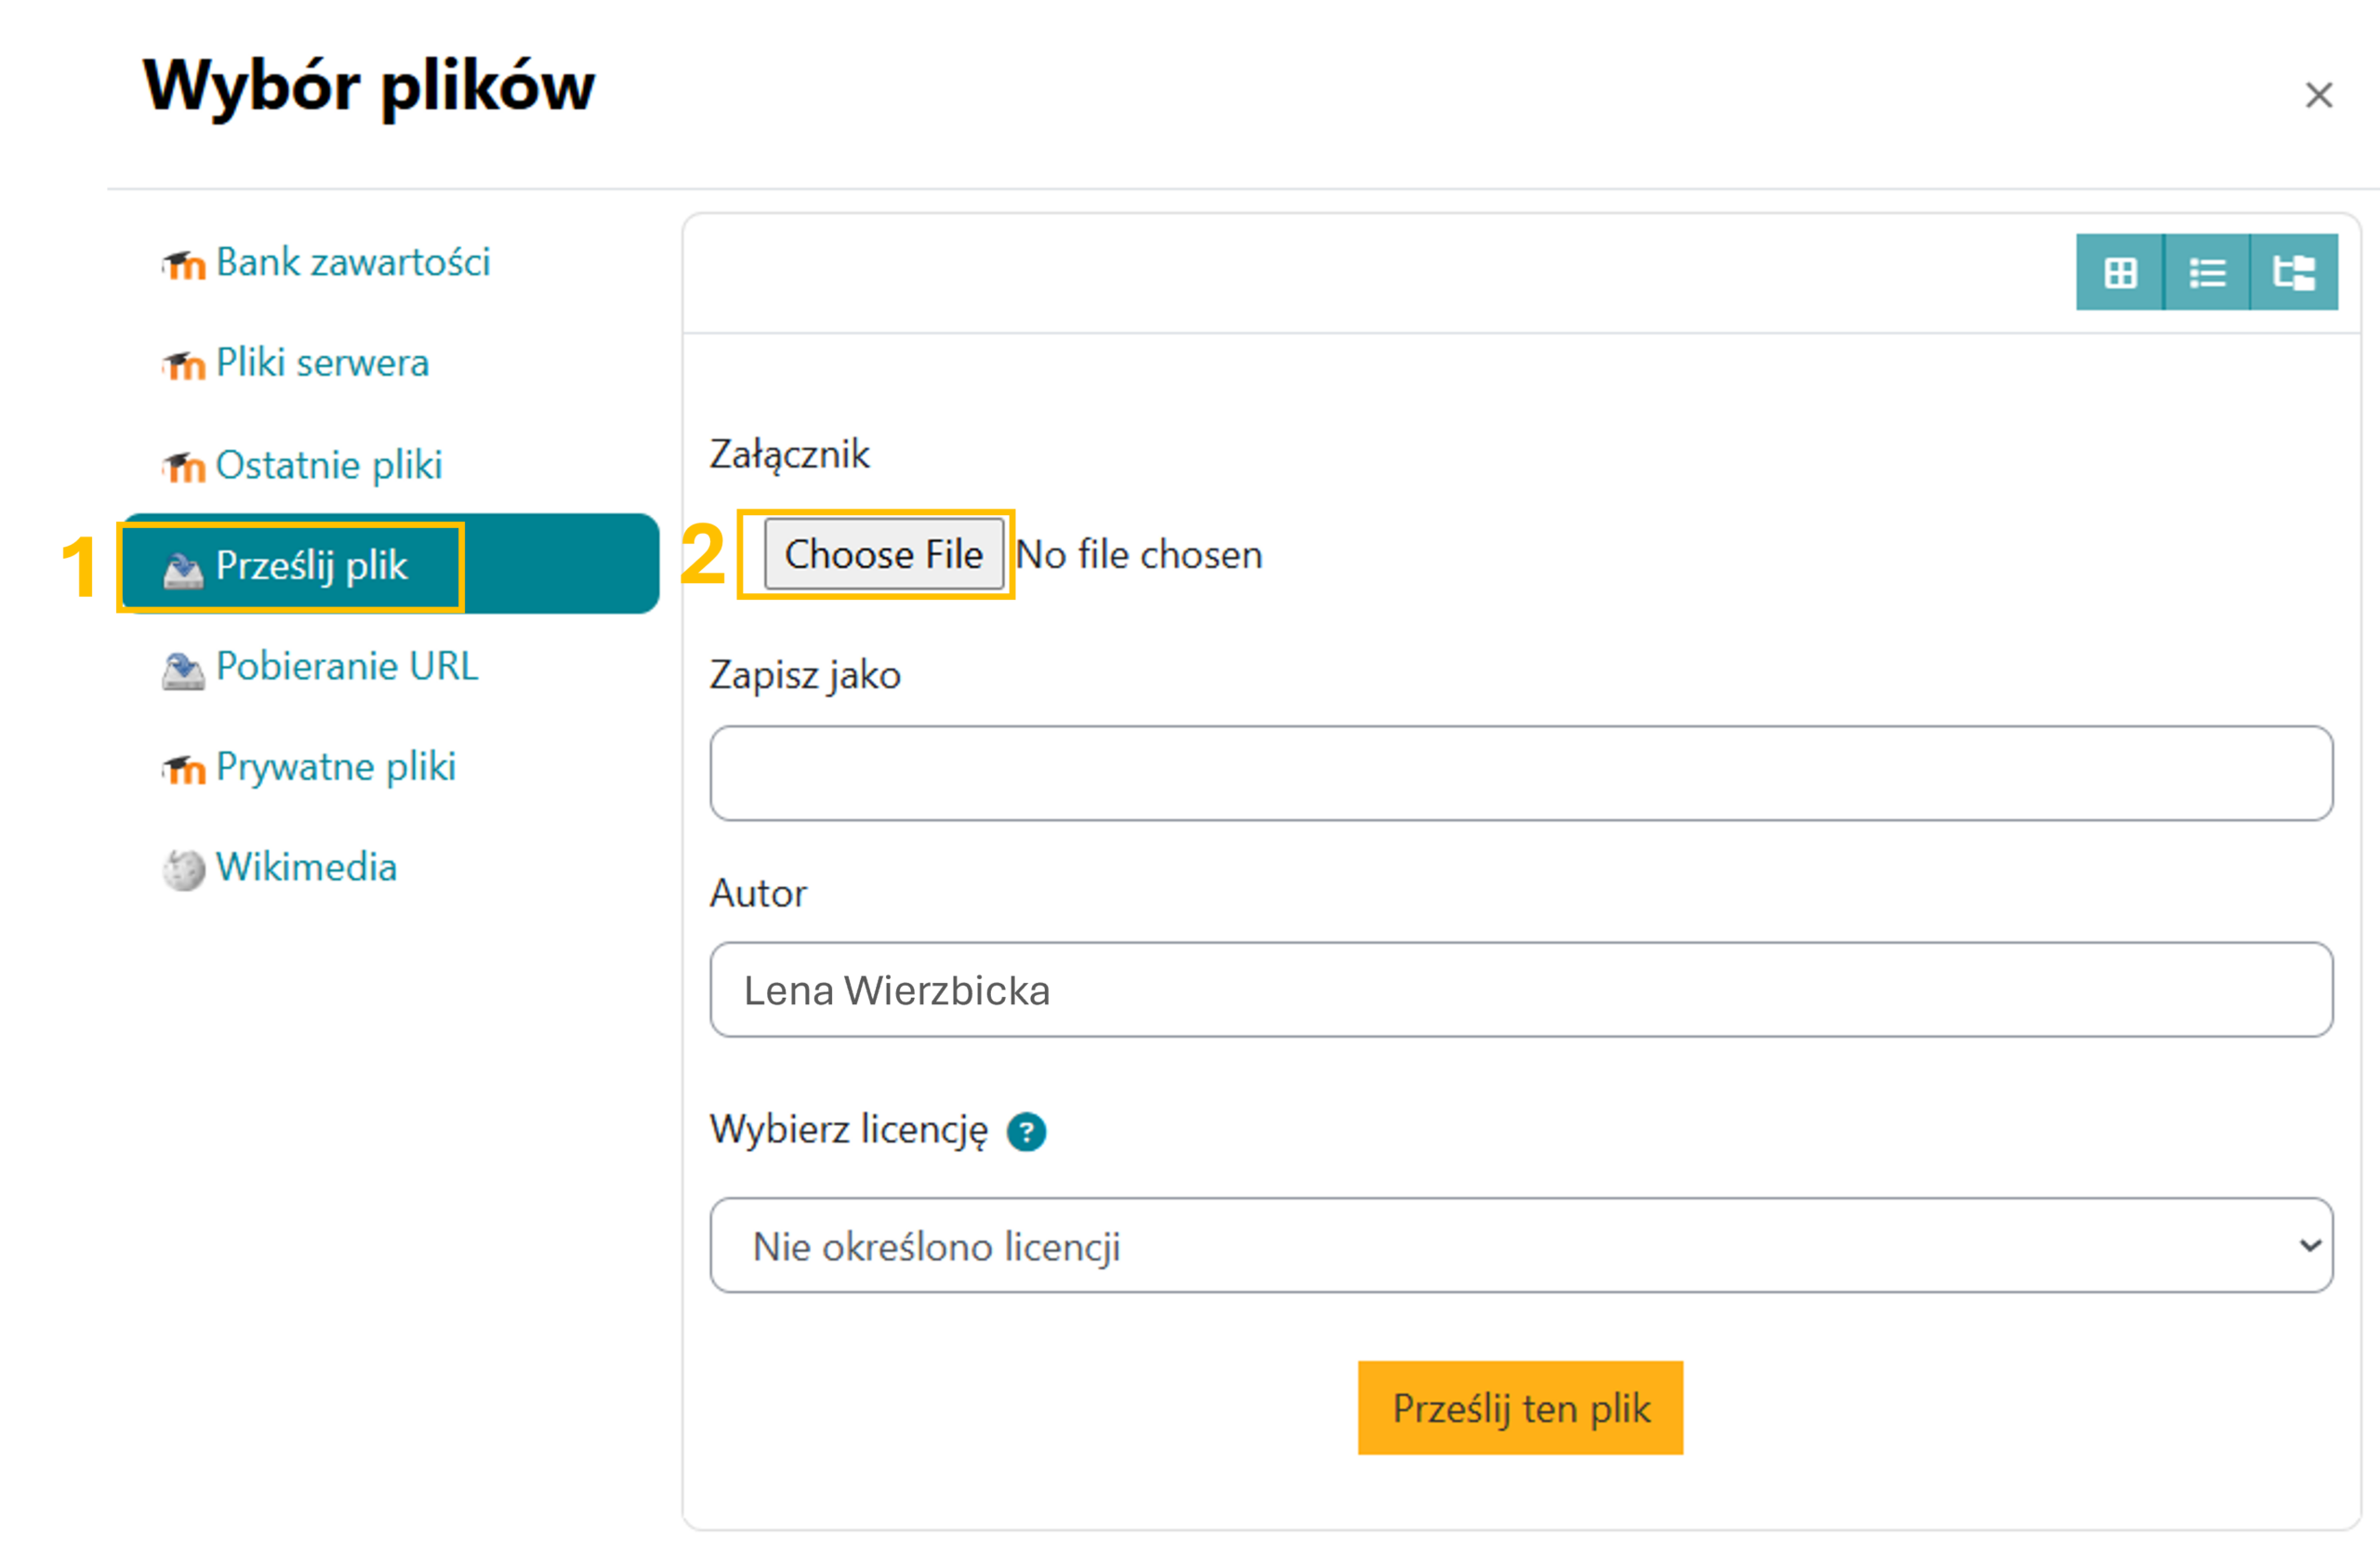
Task: Expand the Wybierz licencję dropdown
Action: [1521, 1245]
